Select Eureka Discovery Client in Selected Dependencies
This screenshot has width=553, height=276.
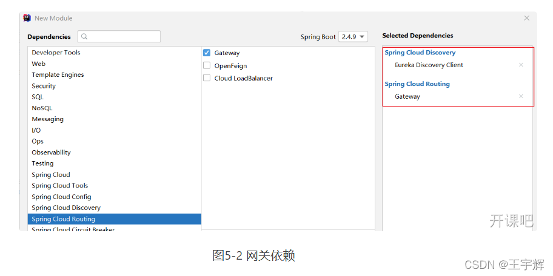pyautogui.click(x=429, y=65)
